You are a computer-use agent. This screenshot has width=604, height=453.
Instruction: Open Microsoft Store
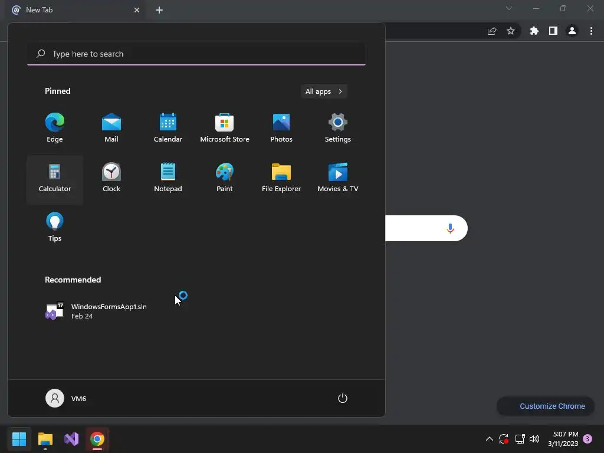(225, 128)
